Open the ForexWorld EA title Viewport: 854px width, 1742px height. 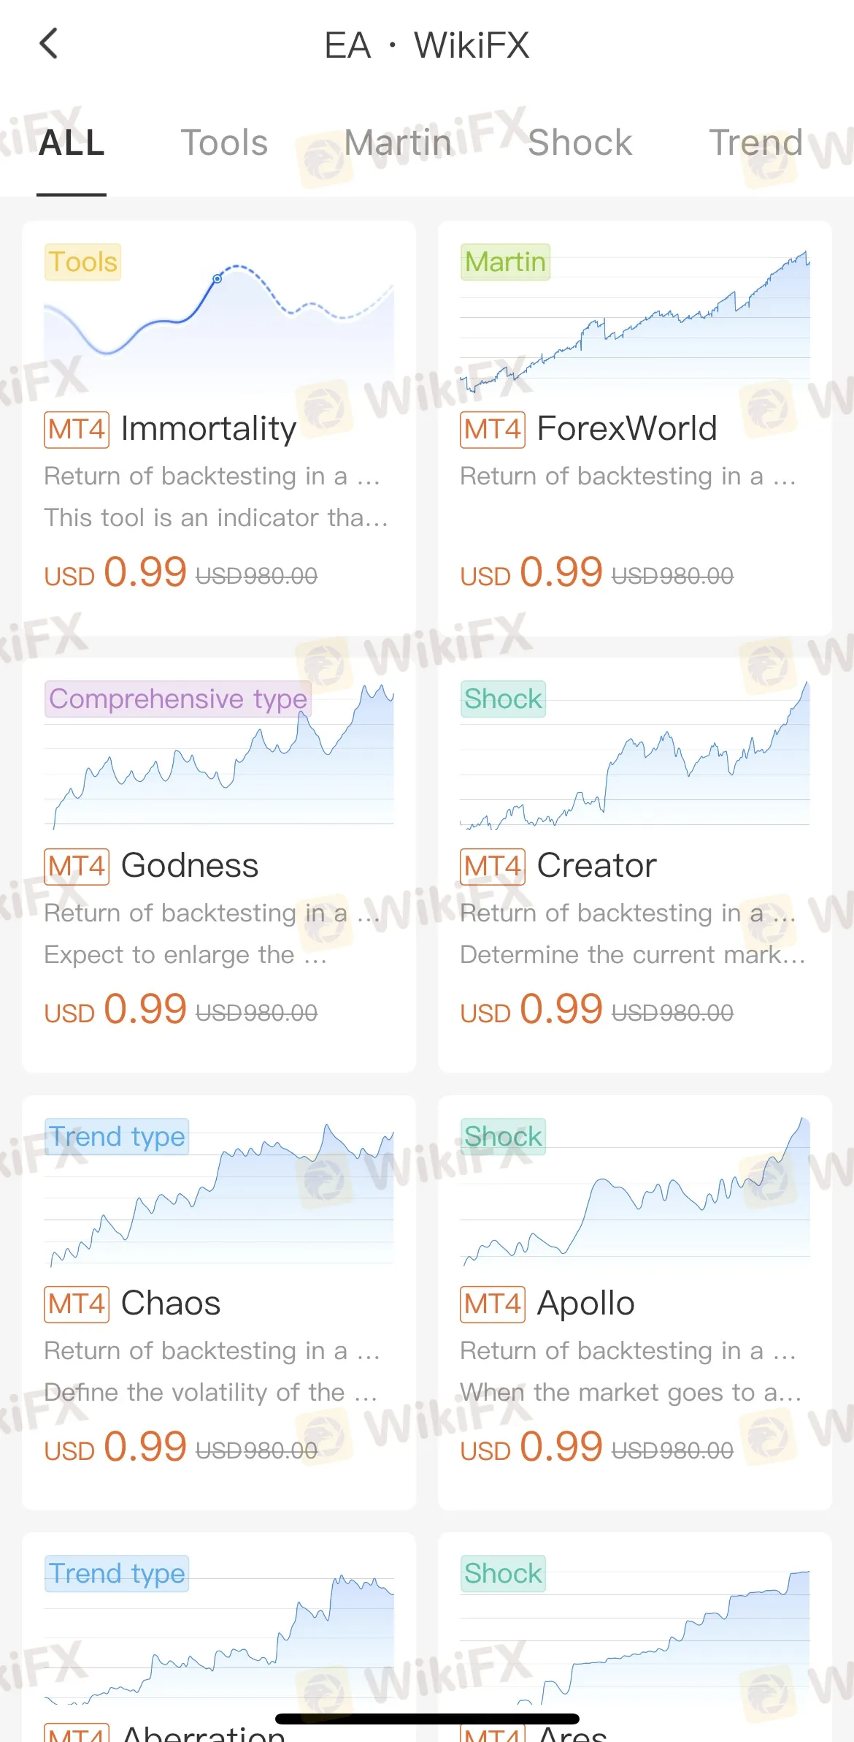(627, 429)
